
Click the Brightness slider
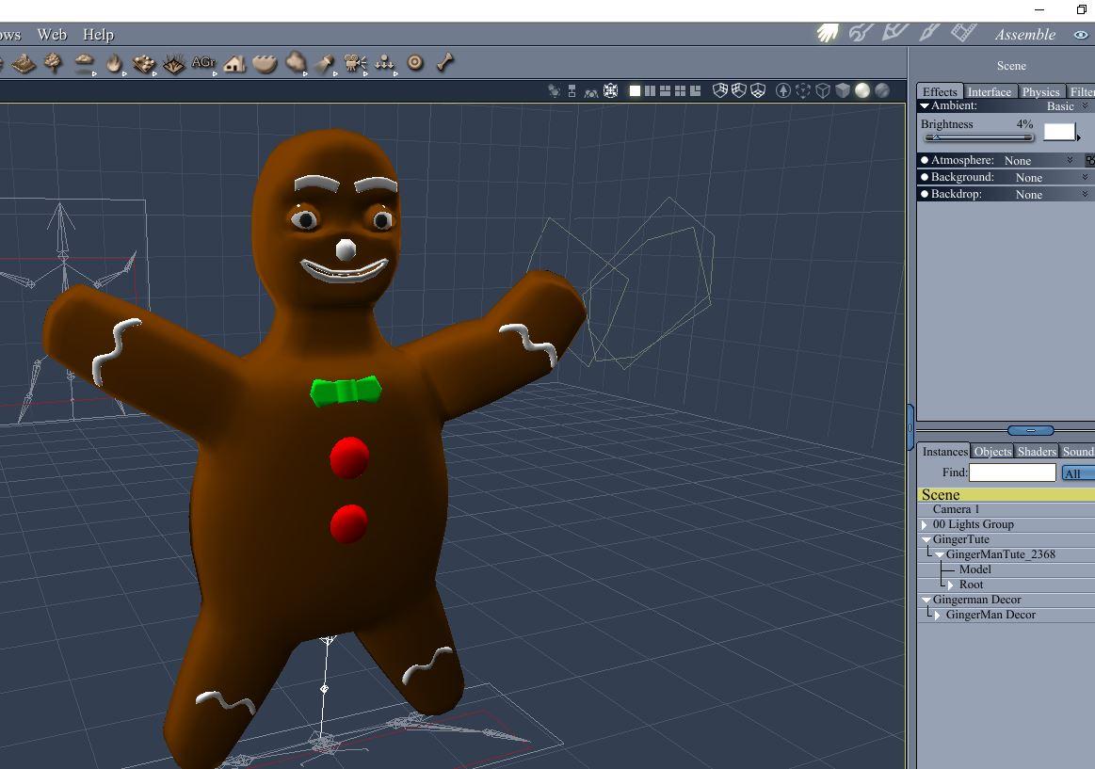click(x=977, y=138)
